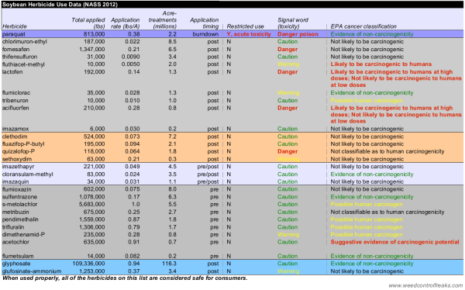The image size is (465, 290).
Task: Click the 'fluthiacet-methyl' herbicide name
Action: coord(23,64)
